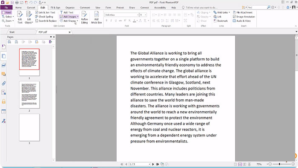Open the zoom percentage dropdown
The height and width of the screenshot is (168, 298).
(267, 164)
